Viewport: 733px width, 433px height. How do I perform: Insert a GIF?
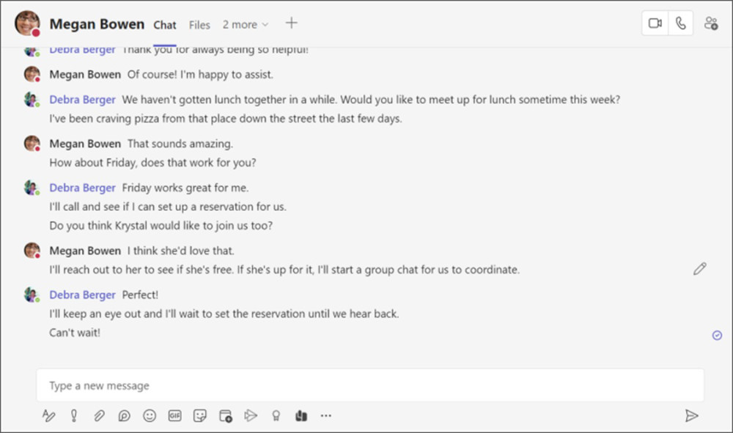174,415
